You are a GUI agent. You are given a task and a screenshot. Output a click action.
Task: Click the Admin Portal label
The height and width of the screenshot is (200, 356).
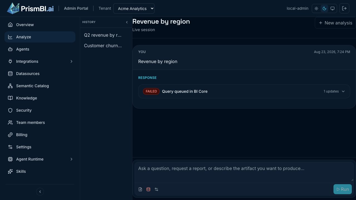click(76, 8)
